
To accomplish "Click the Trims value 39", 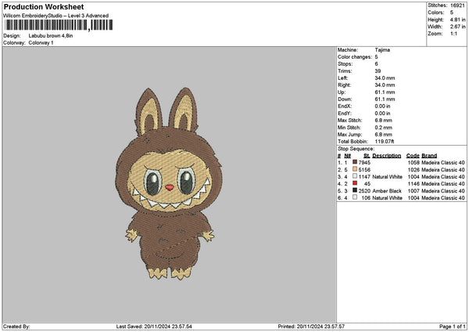I will [x=378, y=71].
